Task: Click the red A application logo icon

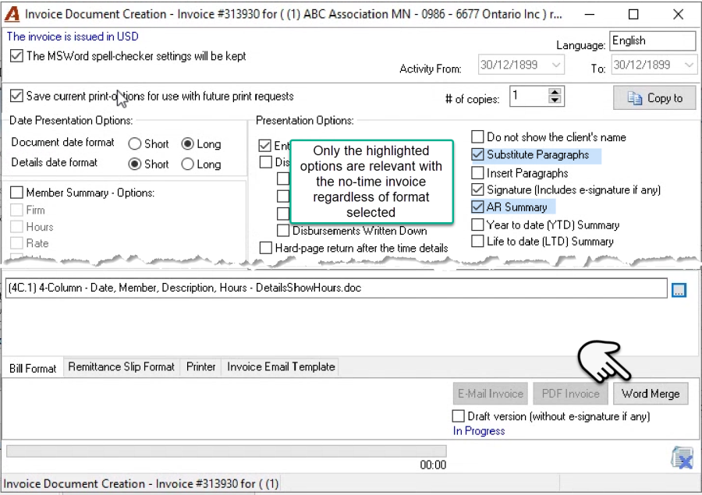Action: click(x=12, y=14)
